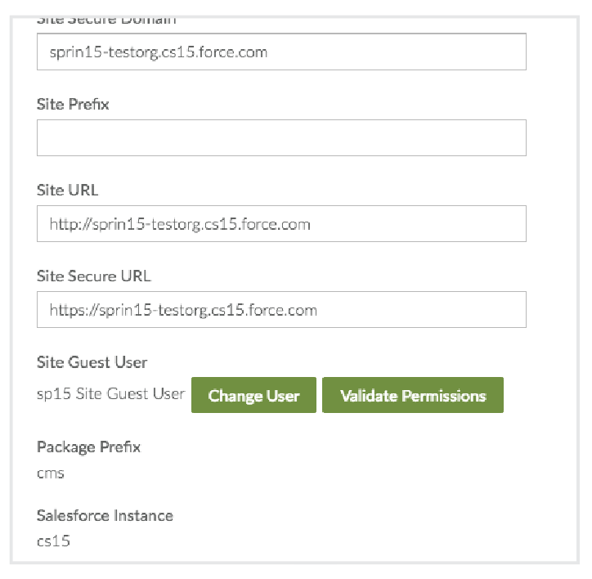The width and height of the screenshot is (592, 579).
Task: Click the Site Secure URL label
Action: pyautogui.click(x=94, y=276)
